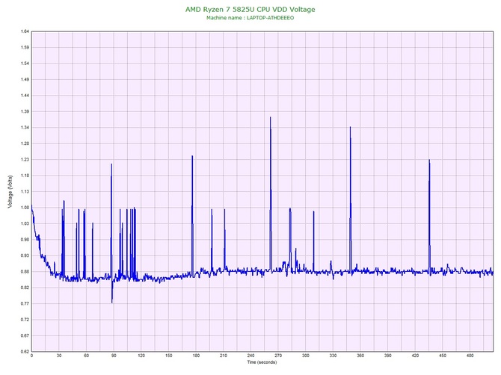Viewport: 501px width, 375px height.
Task: Click the 1.49 y-axis tick label
Action: (25, 79)
